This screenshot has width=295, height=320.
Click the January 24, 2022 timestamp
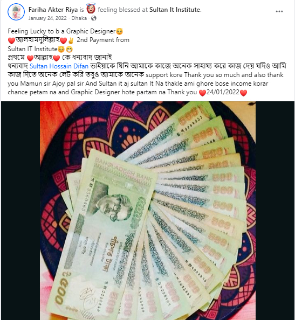(47, 18)
